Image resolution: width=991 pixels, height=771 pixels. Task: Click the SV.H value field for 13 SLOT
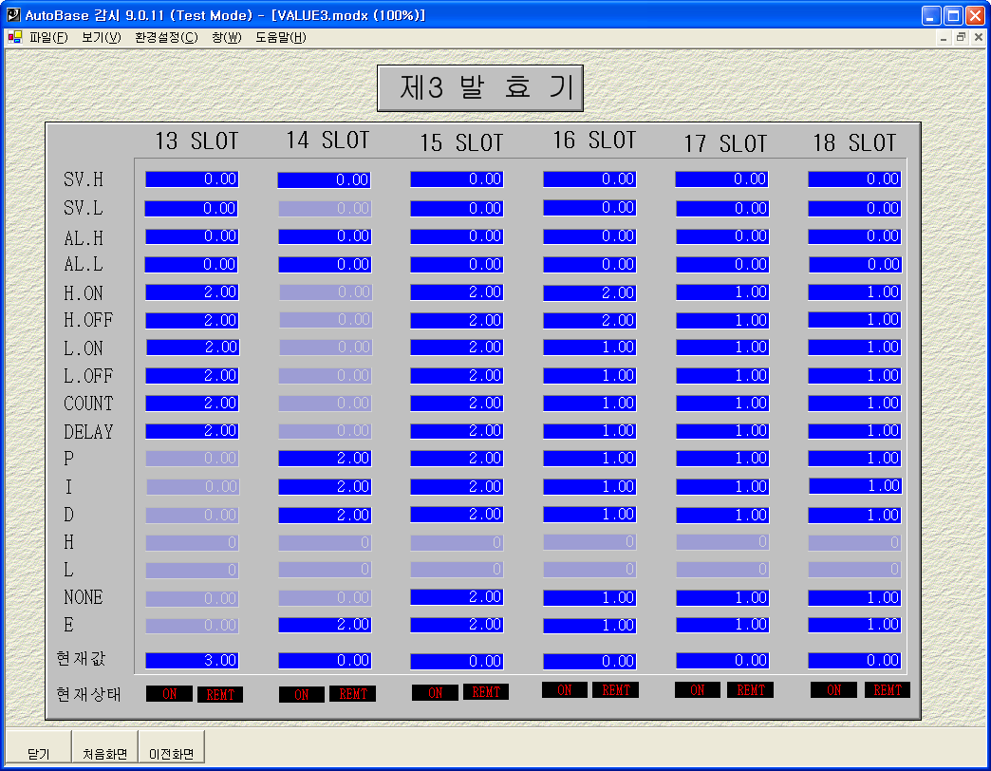tap(192, 179)
